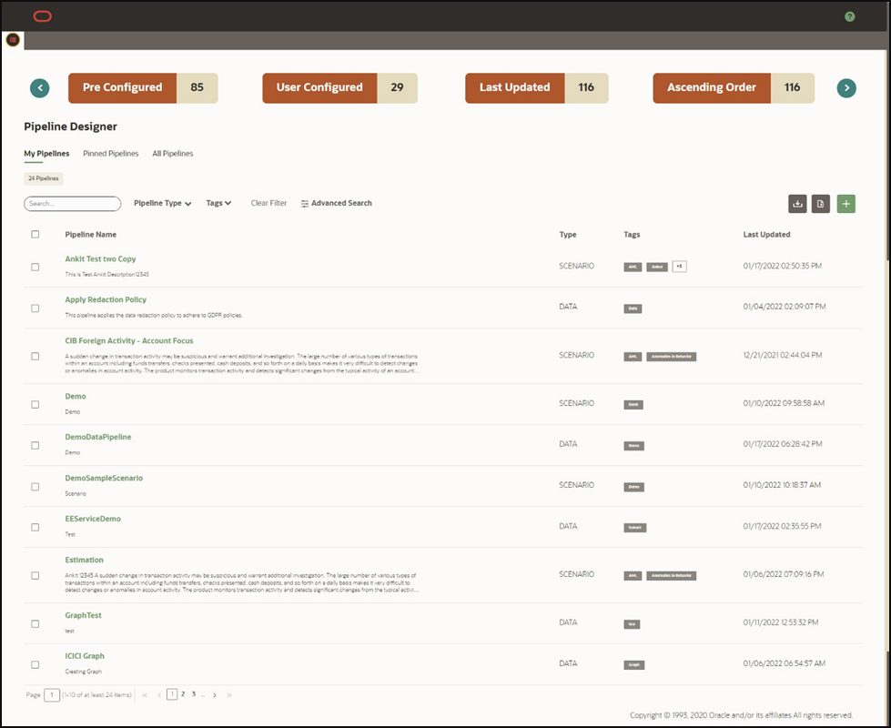891x728 pixels.
Task: Click the Ascending Order sort card
Action: 734,88
